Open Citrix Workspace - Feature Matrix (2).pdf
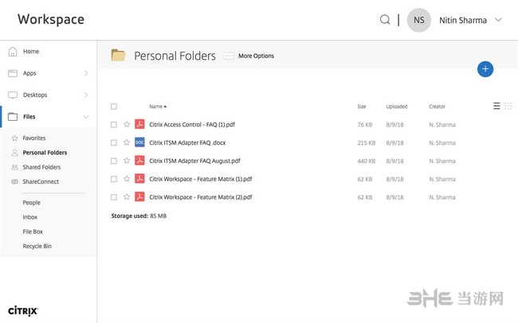 [x=201, y=197]
